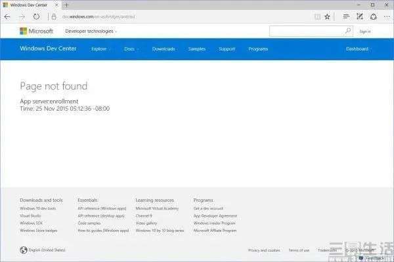Open a new tab with plus button

(66, 5)
